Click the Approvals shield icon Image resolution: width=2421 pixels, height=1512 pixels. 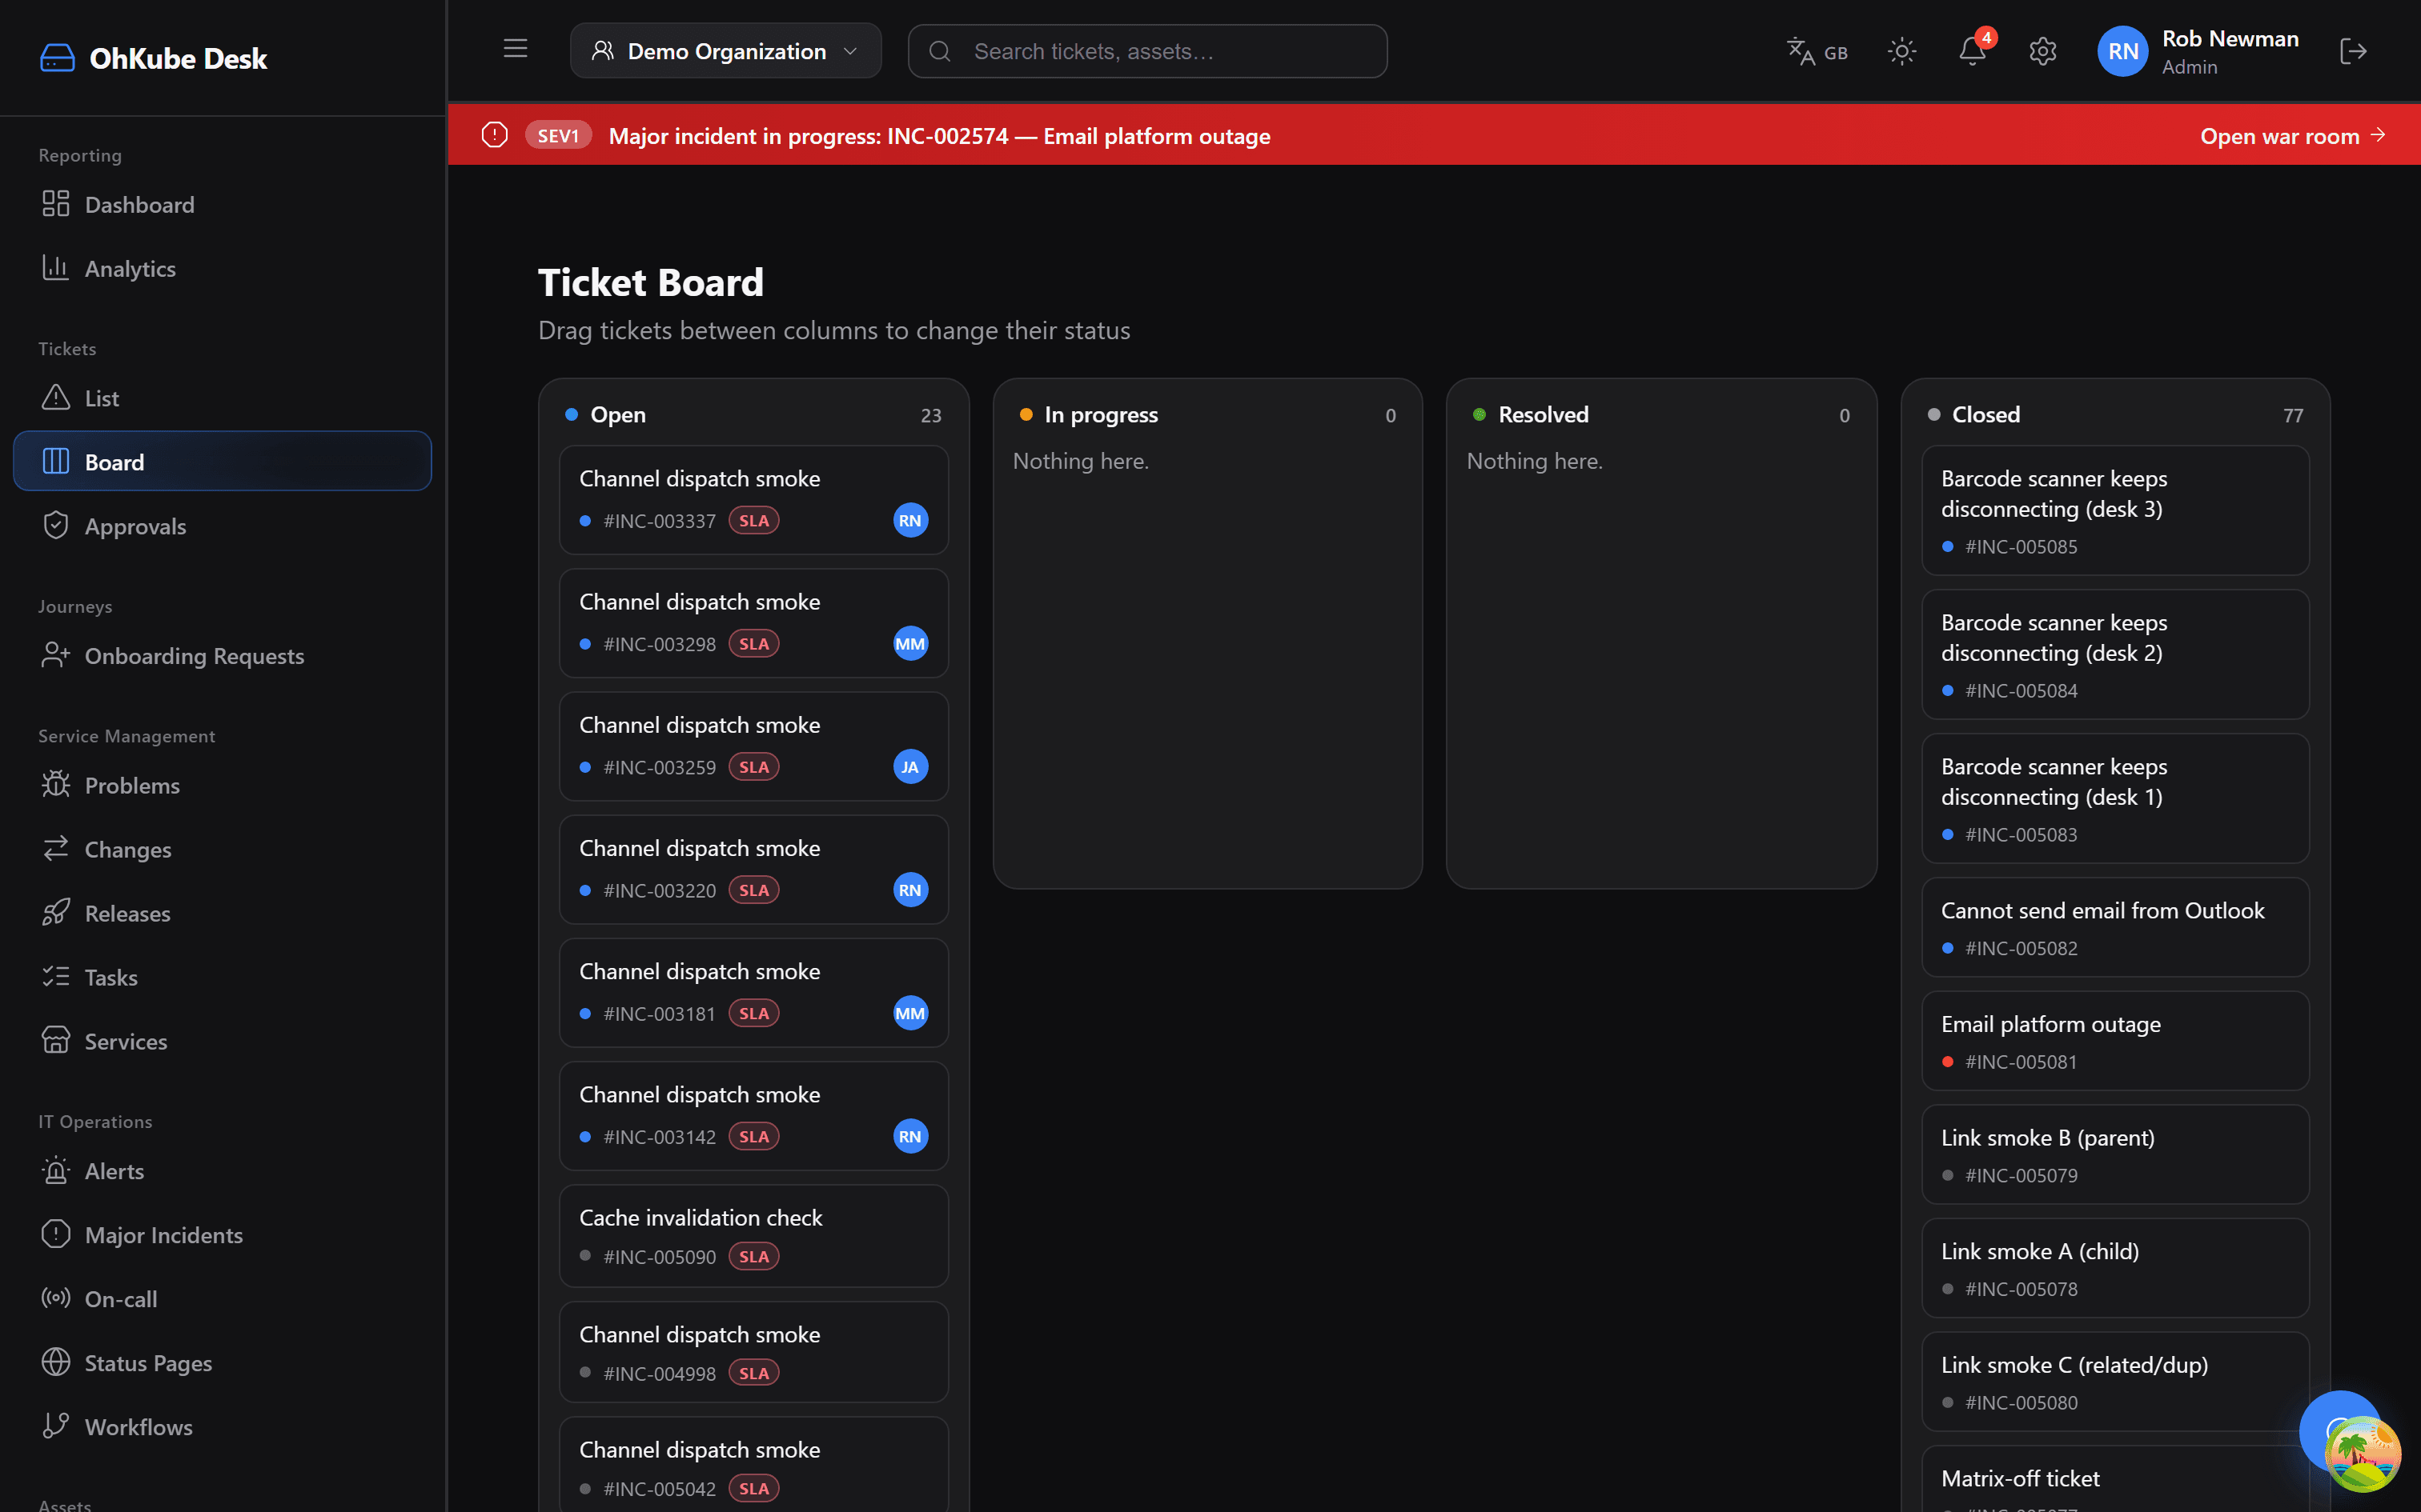56,525
